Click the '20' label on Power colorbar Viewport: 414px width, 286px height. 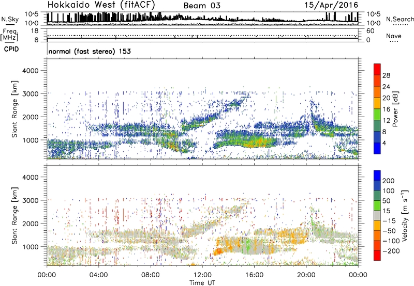pyautogui.click(x=386, y=98)
